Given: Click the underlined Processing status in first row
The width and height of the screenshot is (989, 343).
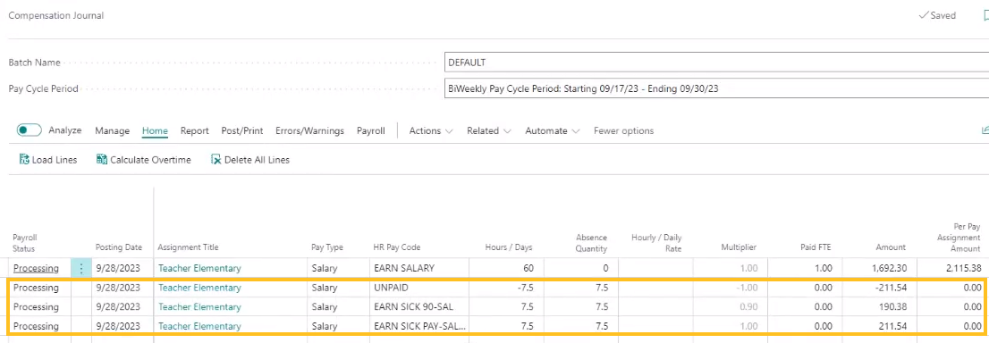Looking at the screenshot, I should [x=36, y=268].
